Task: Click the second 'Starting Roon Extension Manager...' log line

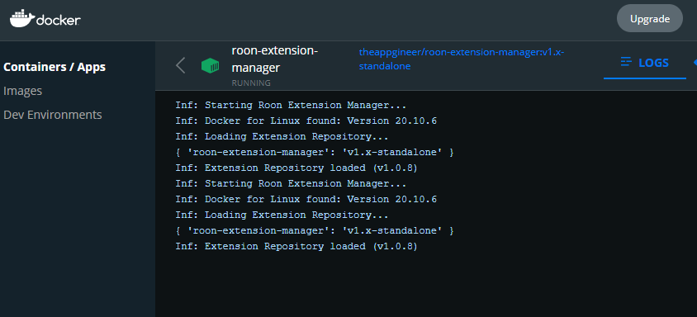Action: click(x=291, y=183)
